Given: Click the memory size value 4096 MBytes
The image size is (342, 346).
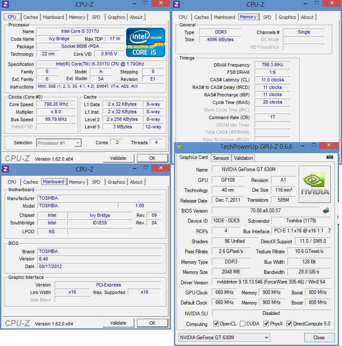Looking at the screenshot, I should [x=220, y=39].
